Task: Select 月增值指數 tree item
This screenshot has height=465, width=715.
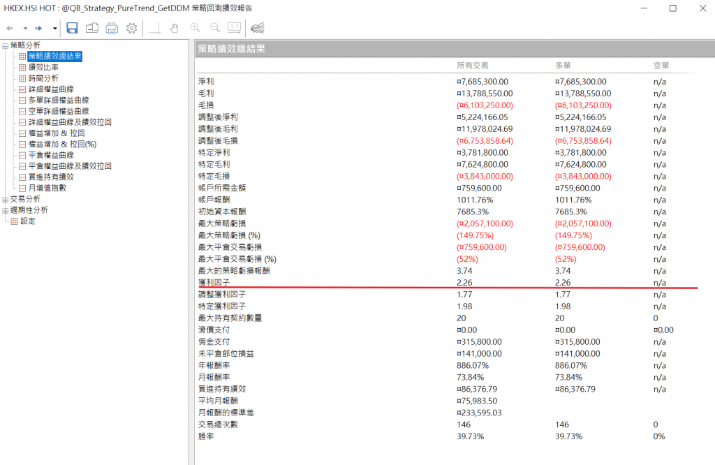Action: tap(47, 188)
